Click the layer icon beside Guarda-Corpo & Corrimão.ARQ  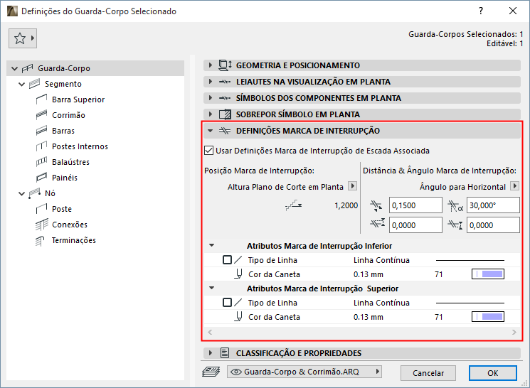211,372
